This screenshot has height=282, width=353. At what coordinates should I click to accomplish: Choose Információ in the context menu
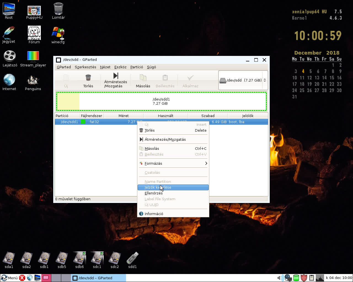(x=173, y=214)
